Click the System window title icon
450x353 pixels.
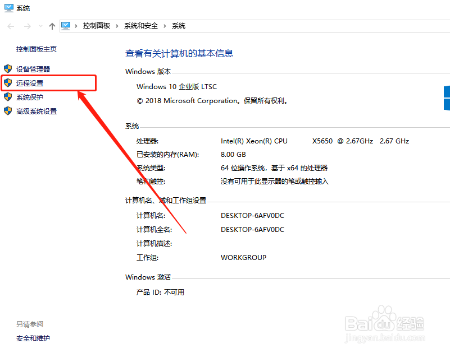coord(9,8)
